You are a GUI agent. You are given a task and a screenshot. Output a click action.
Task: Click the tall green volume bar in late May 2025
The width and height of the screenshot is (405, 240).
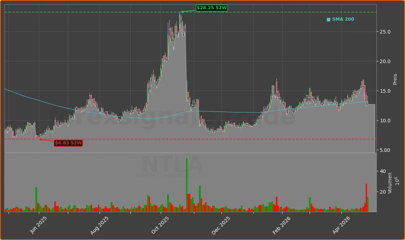[x=36, y=200]
